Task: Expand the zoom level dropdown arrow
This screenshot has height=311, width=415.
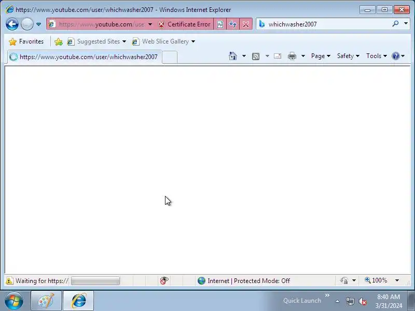Action: 397,280
